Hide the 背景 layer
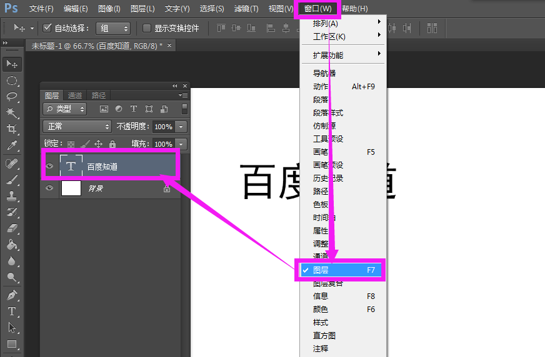 pyautogui.click(x=49, y=188)
